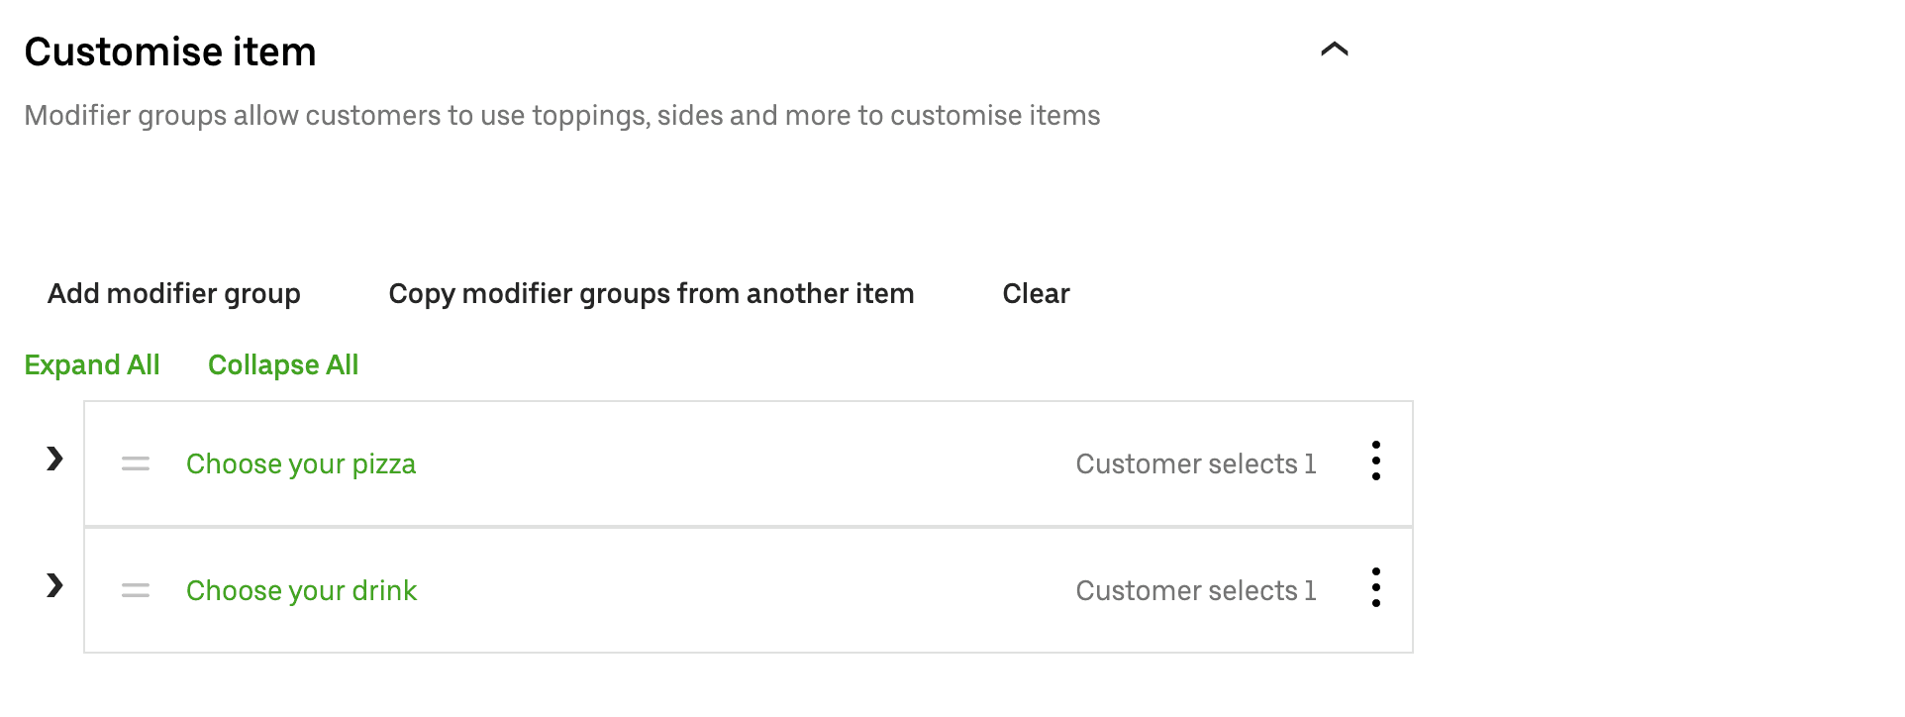The image size is (1905, 717).
Task: Click the Customise item heading
Action: tap(170, 50)
